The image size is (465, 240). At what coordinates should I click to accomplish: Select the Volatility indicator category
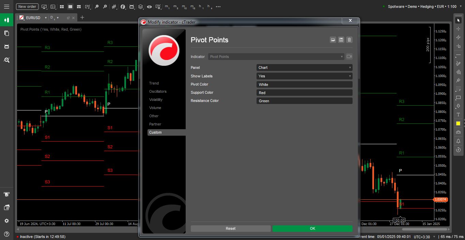click(156, 100)
